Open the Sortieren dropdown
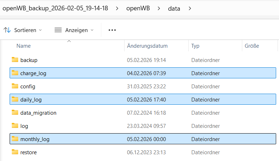This screenshot has height=161, width=279. [x=23, y=30]
